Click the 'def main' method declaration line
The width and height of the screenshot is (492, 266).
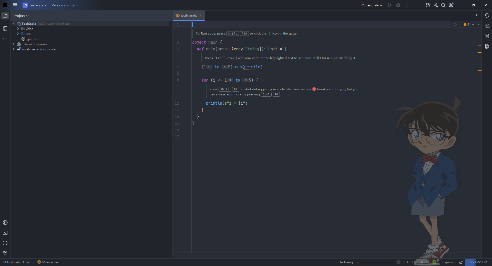click(x=242, y=49)
